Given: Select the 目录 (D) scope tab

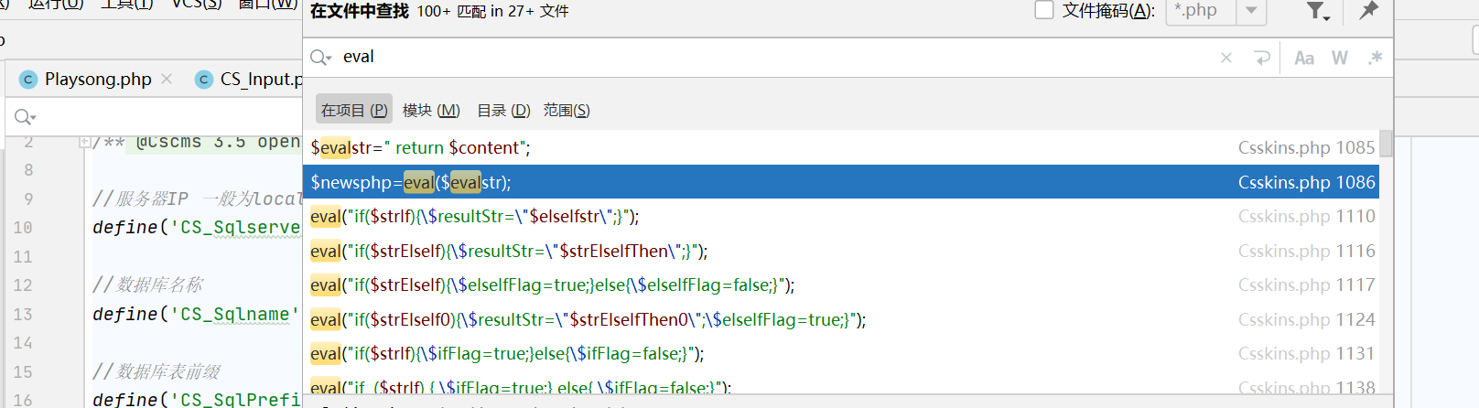Looking at the screenshot, I should coord(503,110).
